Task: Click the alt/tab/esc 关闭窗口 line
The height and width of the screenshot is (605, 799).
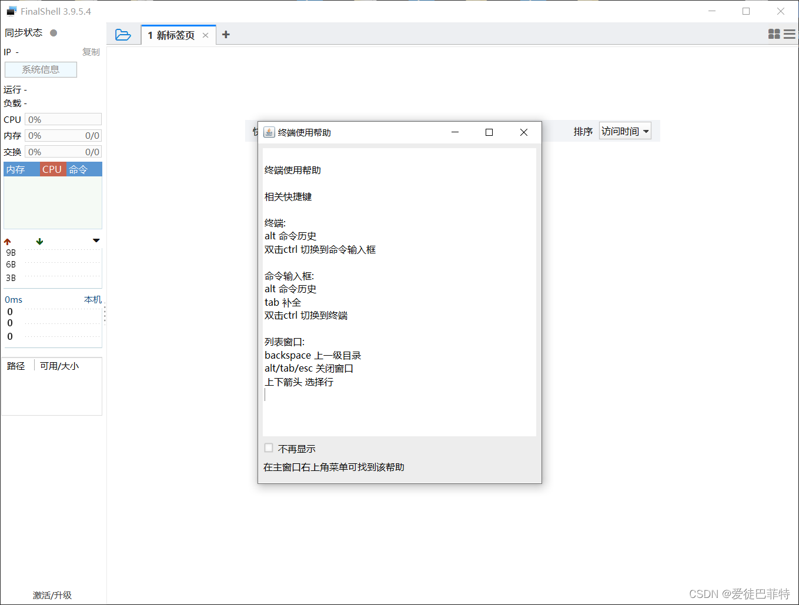Action: (x=309, y=368)
